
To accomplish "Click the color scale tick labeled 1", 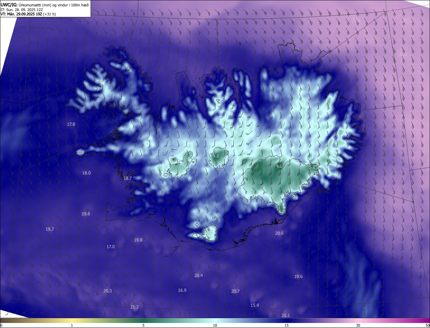I will [72, 325].
